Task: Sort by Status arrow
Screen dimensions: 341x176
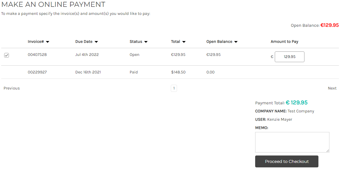Action: tap(146, 42)
